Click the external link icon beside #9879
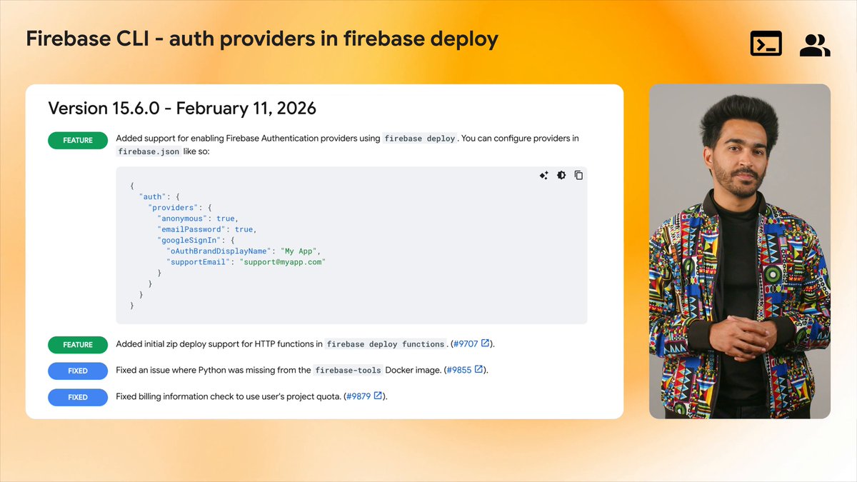This screenshot has width=857, height=482. (379, 396)
